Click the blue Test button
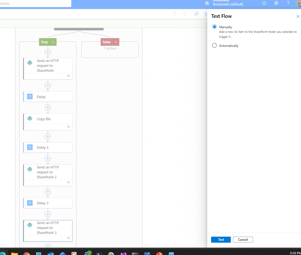 coord(221,240)
